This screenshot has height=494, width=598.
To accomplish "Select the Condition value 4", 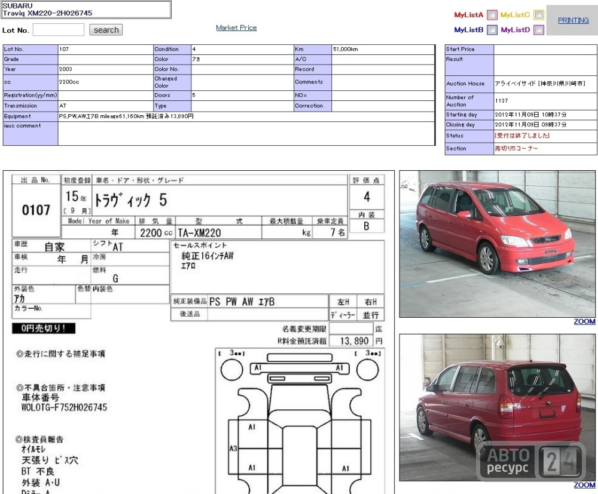I will point(194,49).
